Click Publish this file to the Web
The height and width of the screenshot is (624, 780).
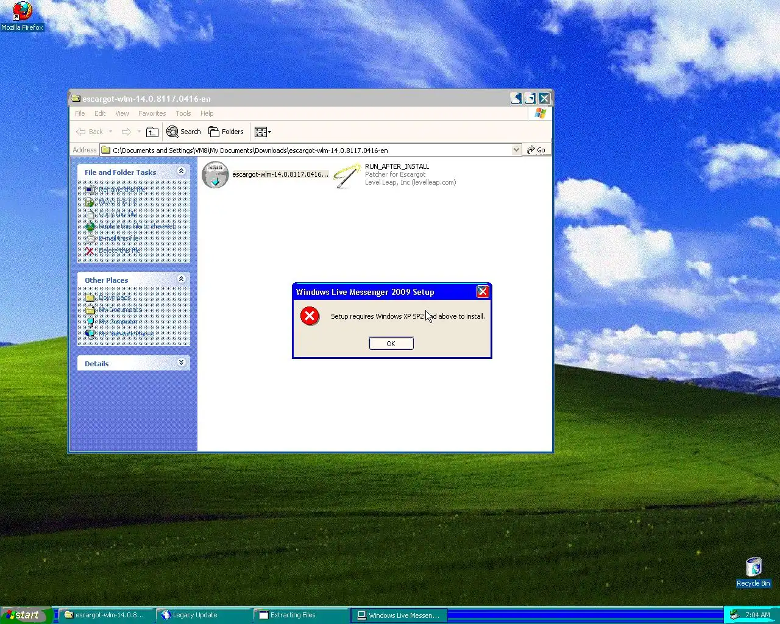[138, 226]
